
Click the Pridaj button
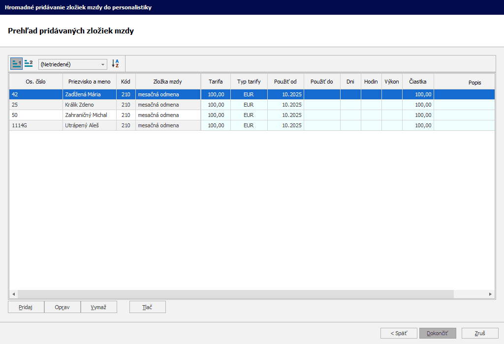pos(26,307)
